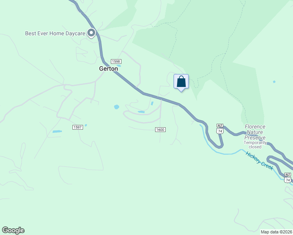Screen dimensions: 293x235
Task: Click the route 1598 road shield
Action: (x=116, y=61)
